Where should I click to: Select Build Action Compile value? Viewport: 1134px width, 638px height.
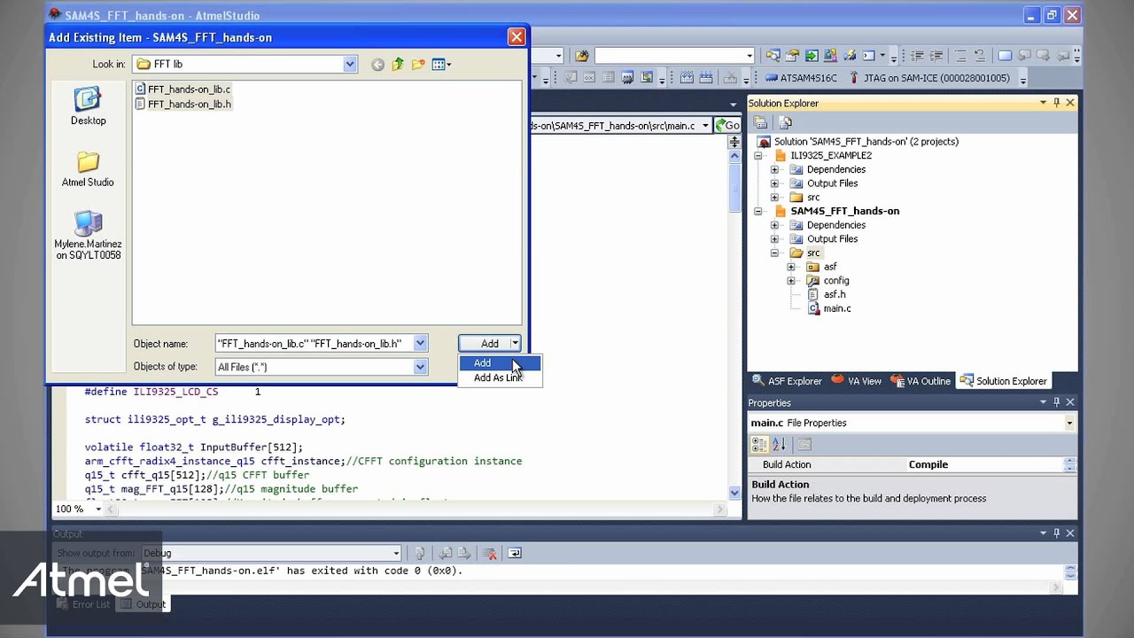(928, 464)
